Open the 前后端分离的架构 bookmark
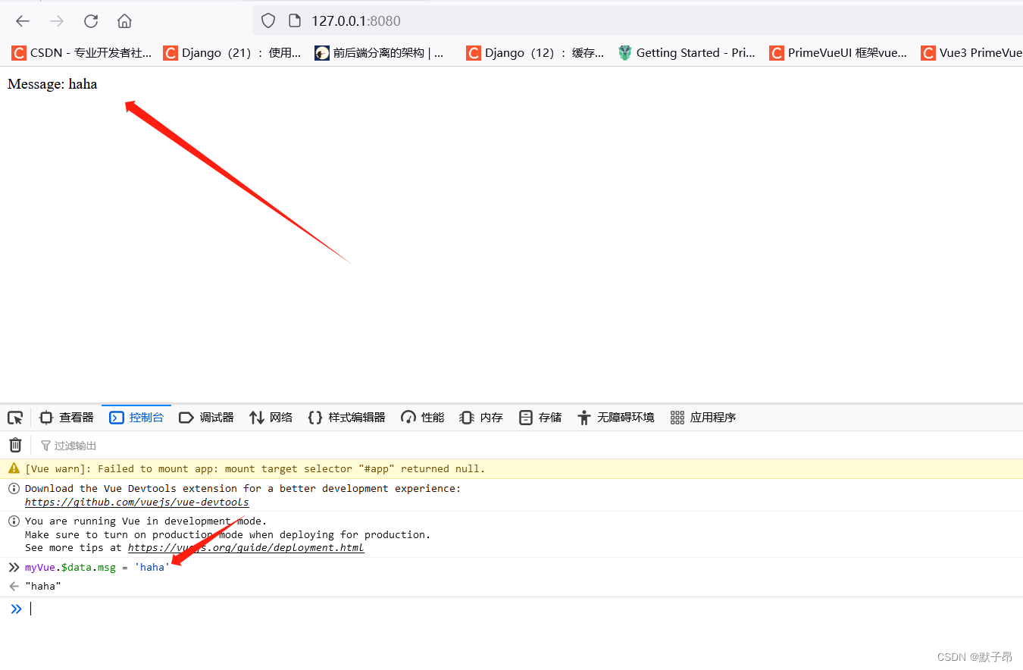The image size is (1023, 670). coord(379,53)
